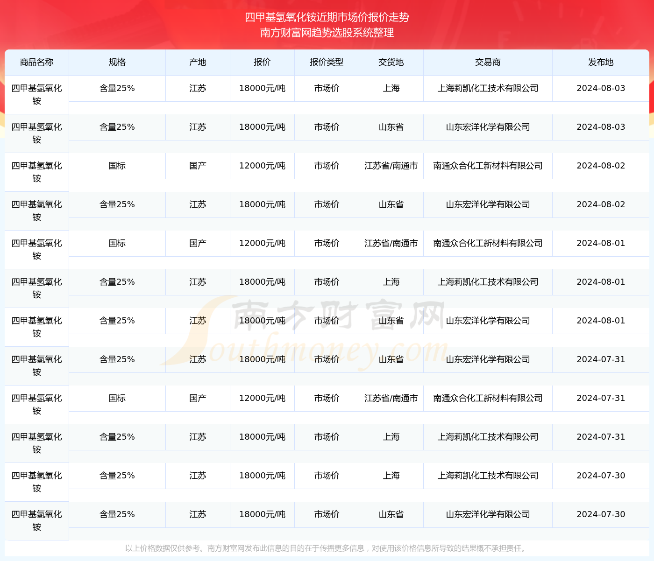Click the '发布地' column header

601,62
